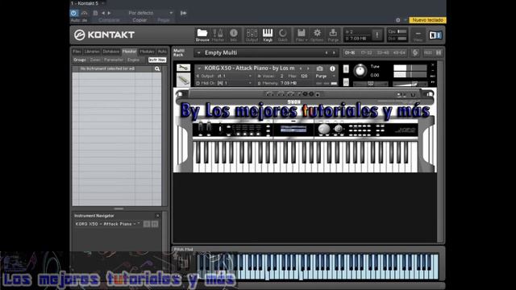The height and width of the screenshot is (290, 516).
Task: Click the Copiar button
Action: point(139,20)
